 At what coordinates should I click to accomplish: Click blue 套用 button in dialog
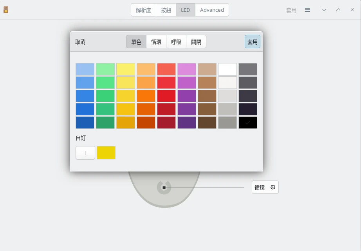(x=253, y=42)
